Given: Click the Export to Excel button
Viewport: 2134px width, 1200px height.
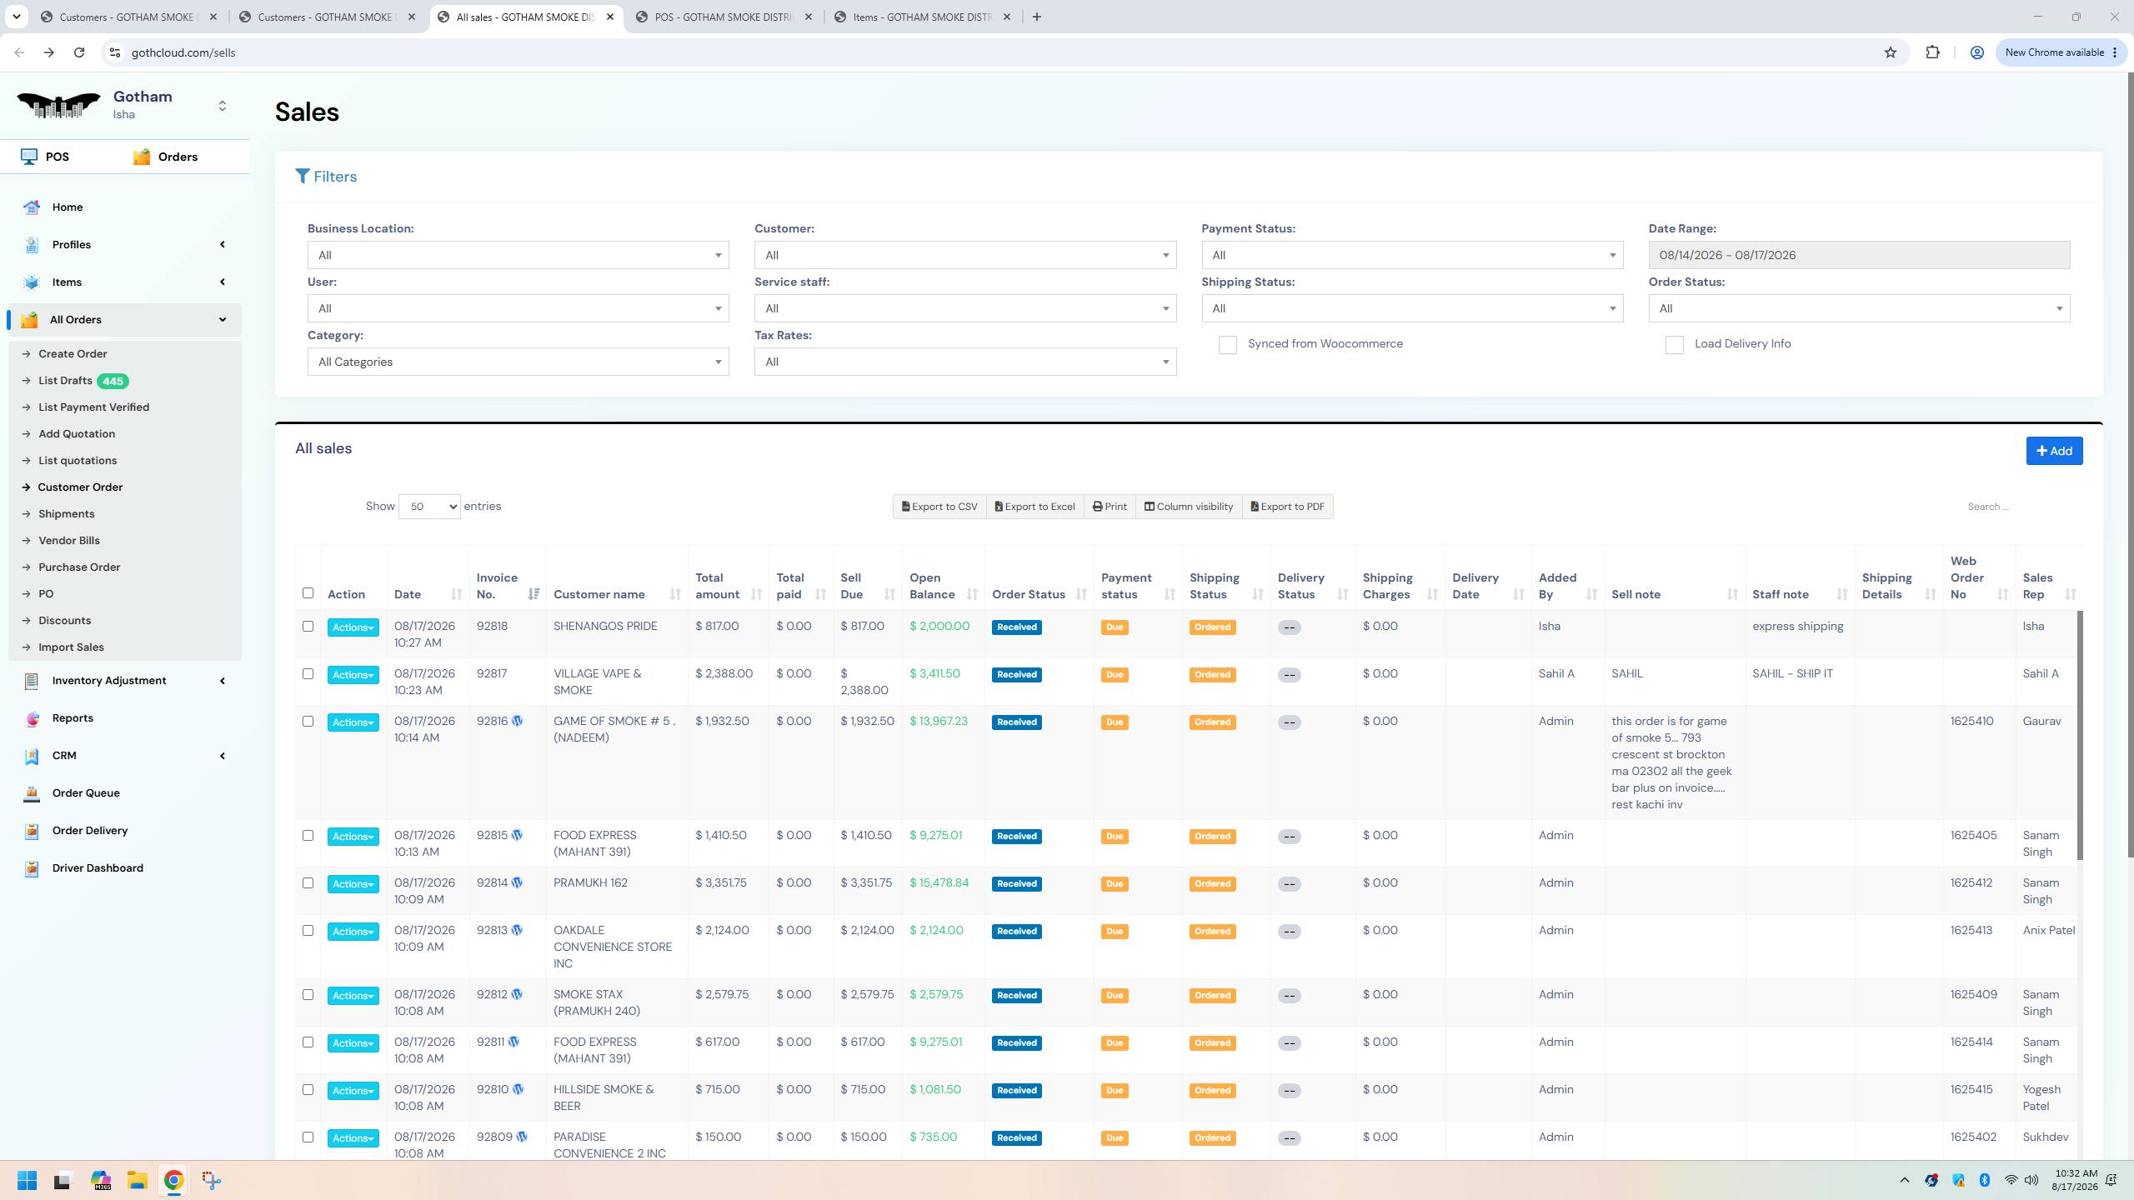Looking at the screenshot, I should click(1035, 507).
